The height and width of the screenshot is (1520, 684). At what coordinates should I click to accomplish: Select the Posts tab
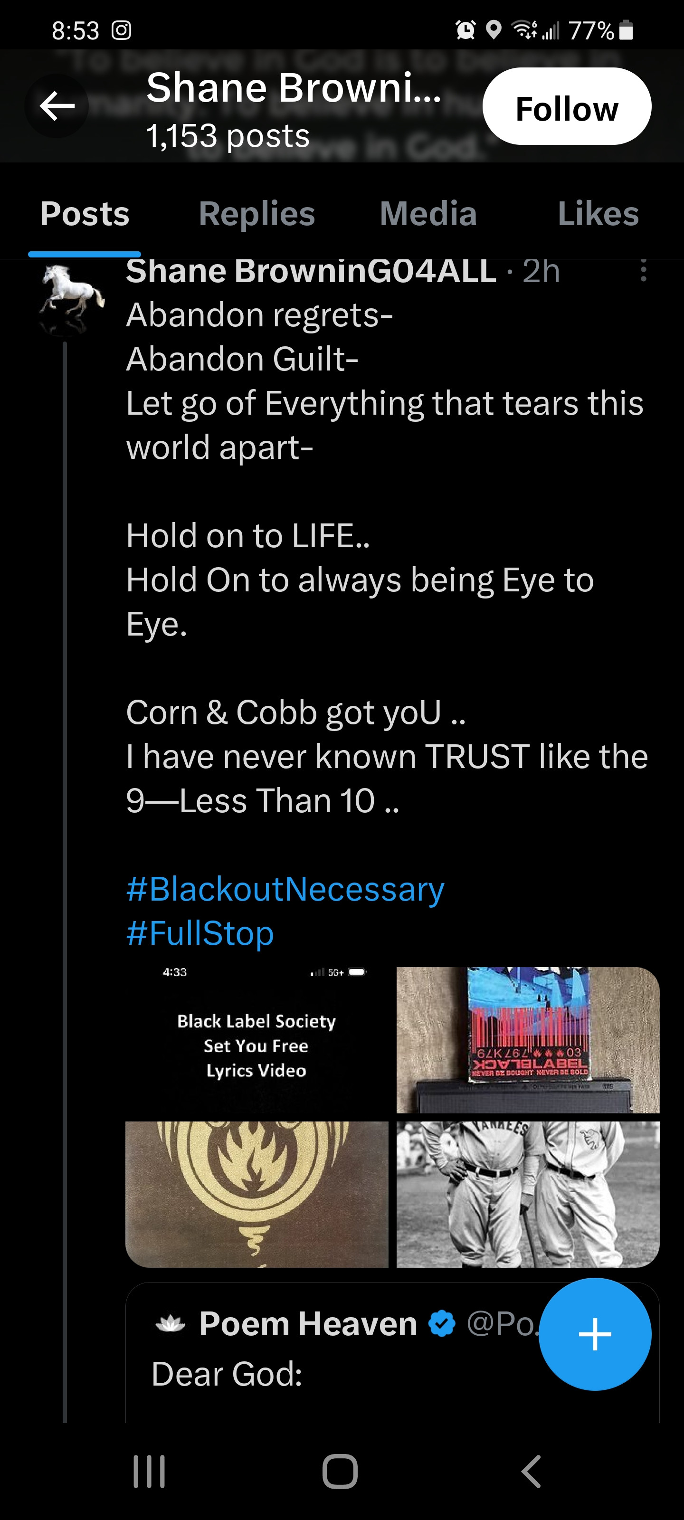click(x=85, y=214)
